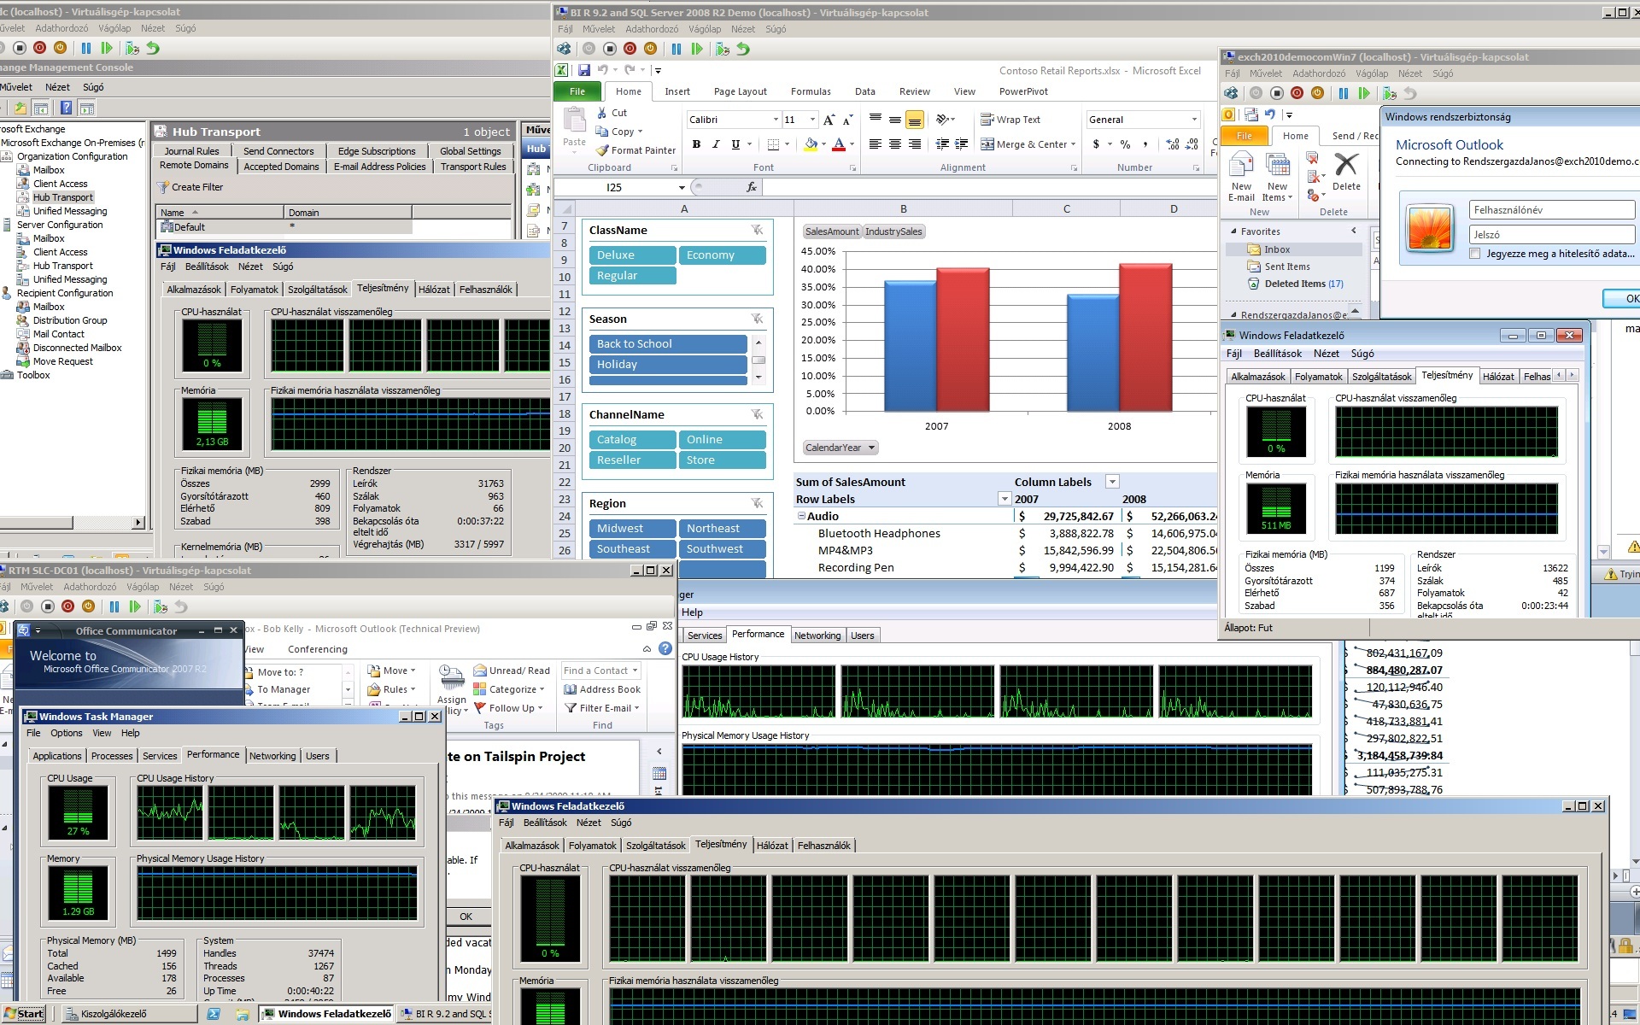Viewport: 1640px width, 1025px height.
Task: Open the font size 11 dropdown
Action: [x=812, y=120]
